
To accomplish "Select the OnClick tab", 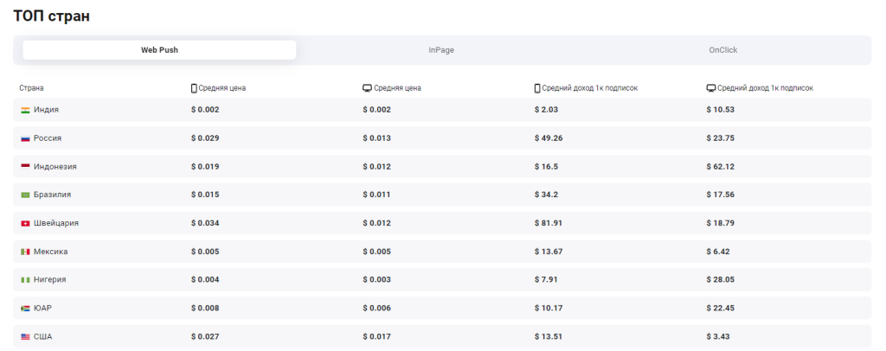I will (x=723, y=49).
